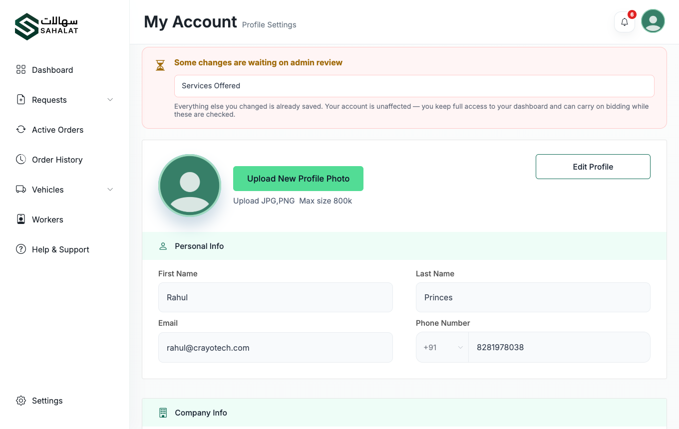Click the 'Upload JPG,PNG Max size 800k' hint

(293, 201)
